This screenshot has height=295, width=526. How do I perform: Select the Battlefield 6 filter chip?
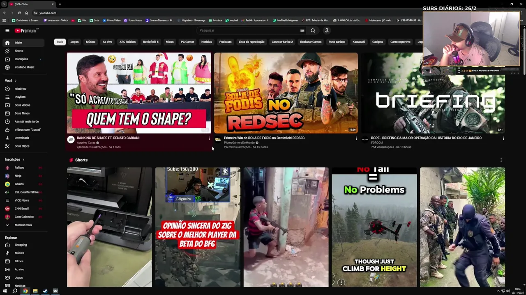150,42
